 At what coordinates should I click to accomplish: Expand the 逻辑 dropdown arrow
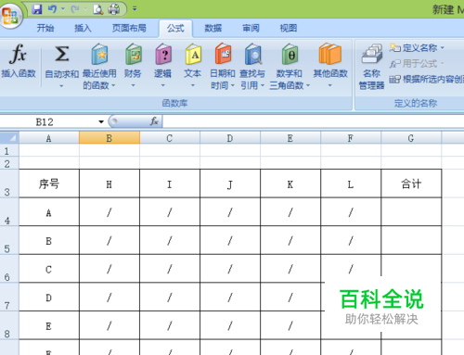tap(163, 85)
